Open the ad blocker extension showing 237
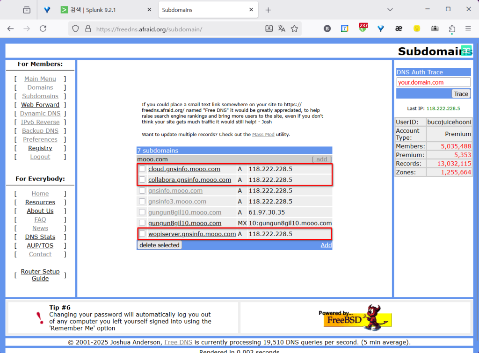Image resolution: width=479 pixels, height=353 pixels. (363, 29)
